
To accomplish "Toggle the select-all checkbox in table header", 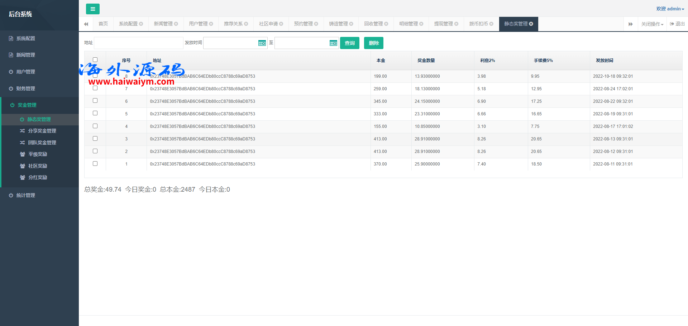I will point(95,60).
